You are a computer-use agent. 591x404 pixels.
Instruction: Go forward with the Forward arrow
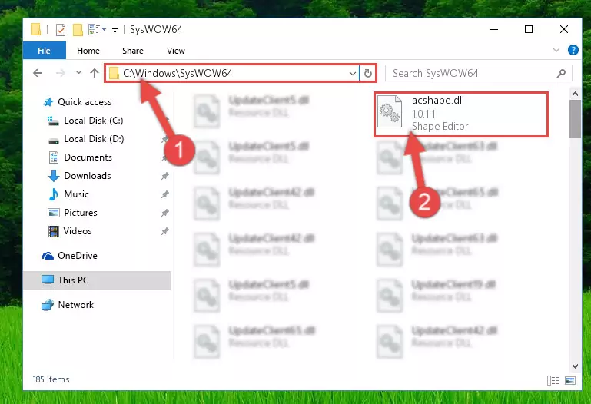tap(60, 73)
